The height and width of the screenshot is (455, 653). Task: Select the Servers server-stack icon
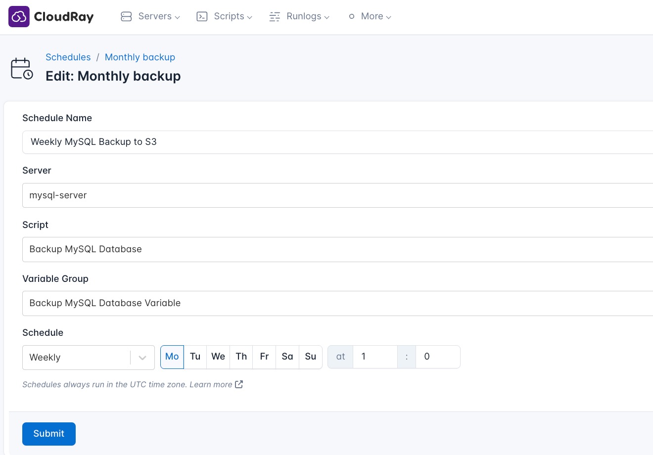126,16
